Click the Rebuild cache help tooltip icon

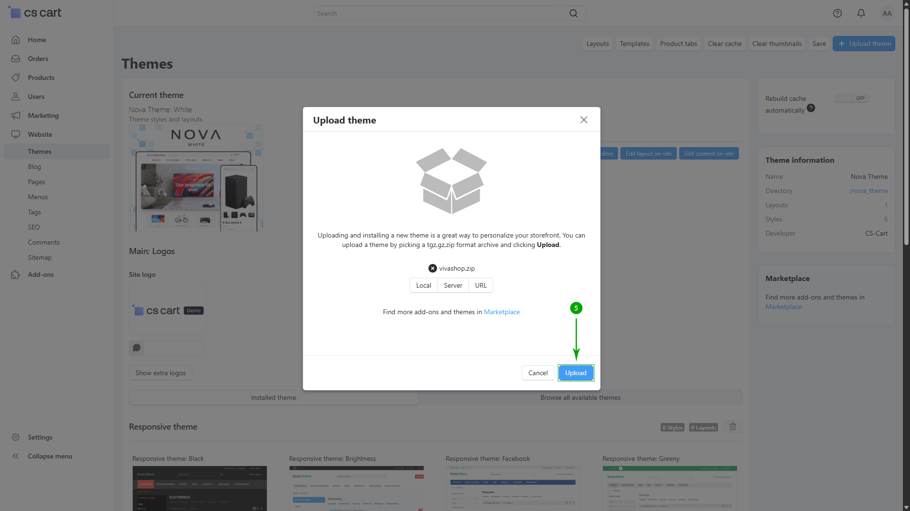tap(811, 108)
